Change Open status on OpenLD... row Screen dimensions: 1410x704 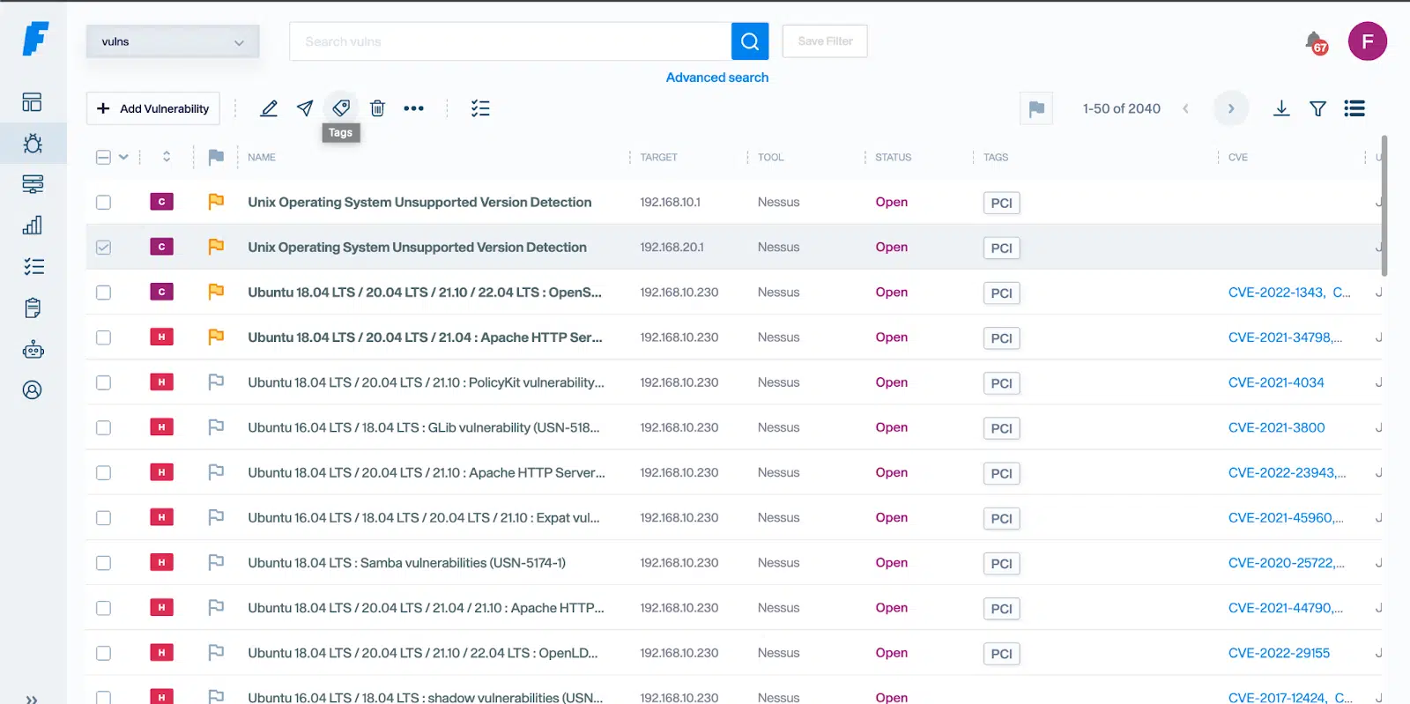[x=891, y=653]
